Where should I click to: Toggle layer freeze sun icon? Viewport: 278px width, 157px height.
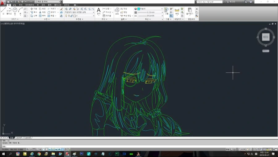(69, 16)
